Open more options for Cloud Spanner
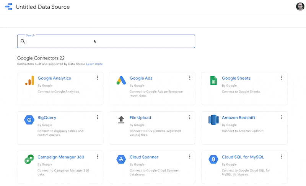 coord(189,157)
